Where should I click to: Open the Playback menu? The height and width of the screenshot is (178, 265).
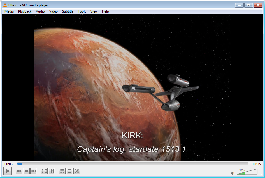(x=25, y=11)
